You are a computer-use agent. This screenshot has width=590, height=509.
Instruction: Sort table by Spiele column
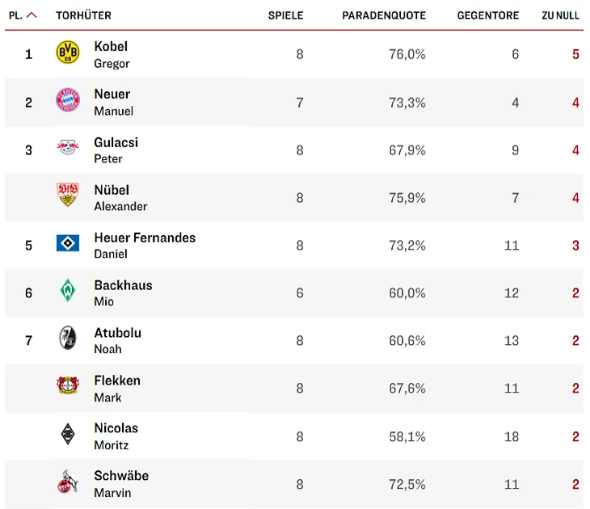click(285, 15)
